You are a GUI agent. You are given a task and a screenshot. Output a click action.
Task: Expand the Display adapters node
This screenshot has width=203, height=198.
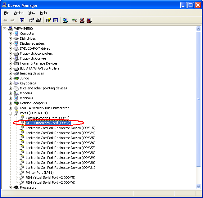tap(10, 43)
